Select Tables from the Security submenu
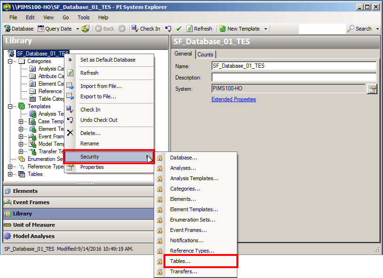The width and height of the screenshot is (383, 278). [x=180, y=261]
